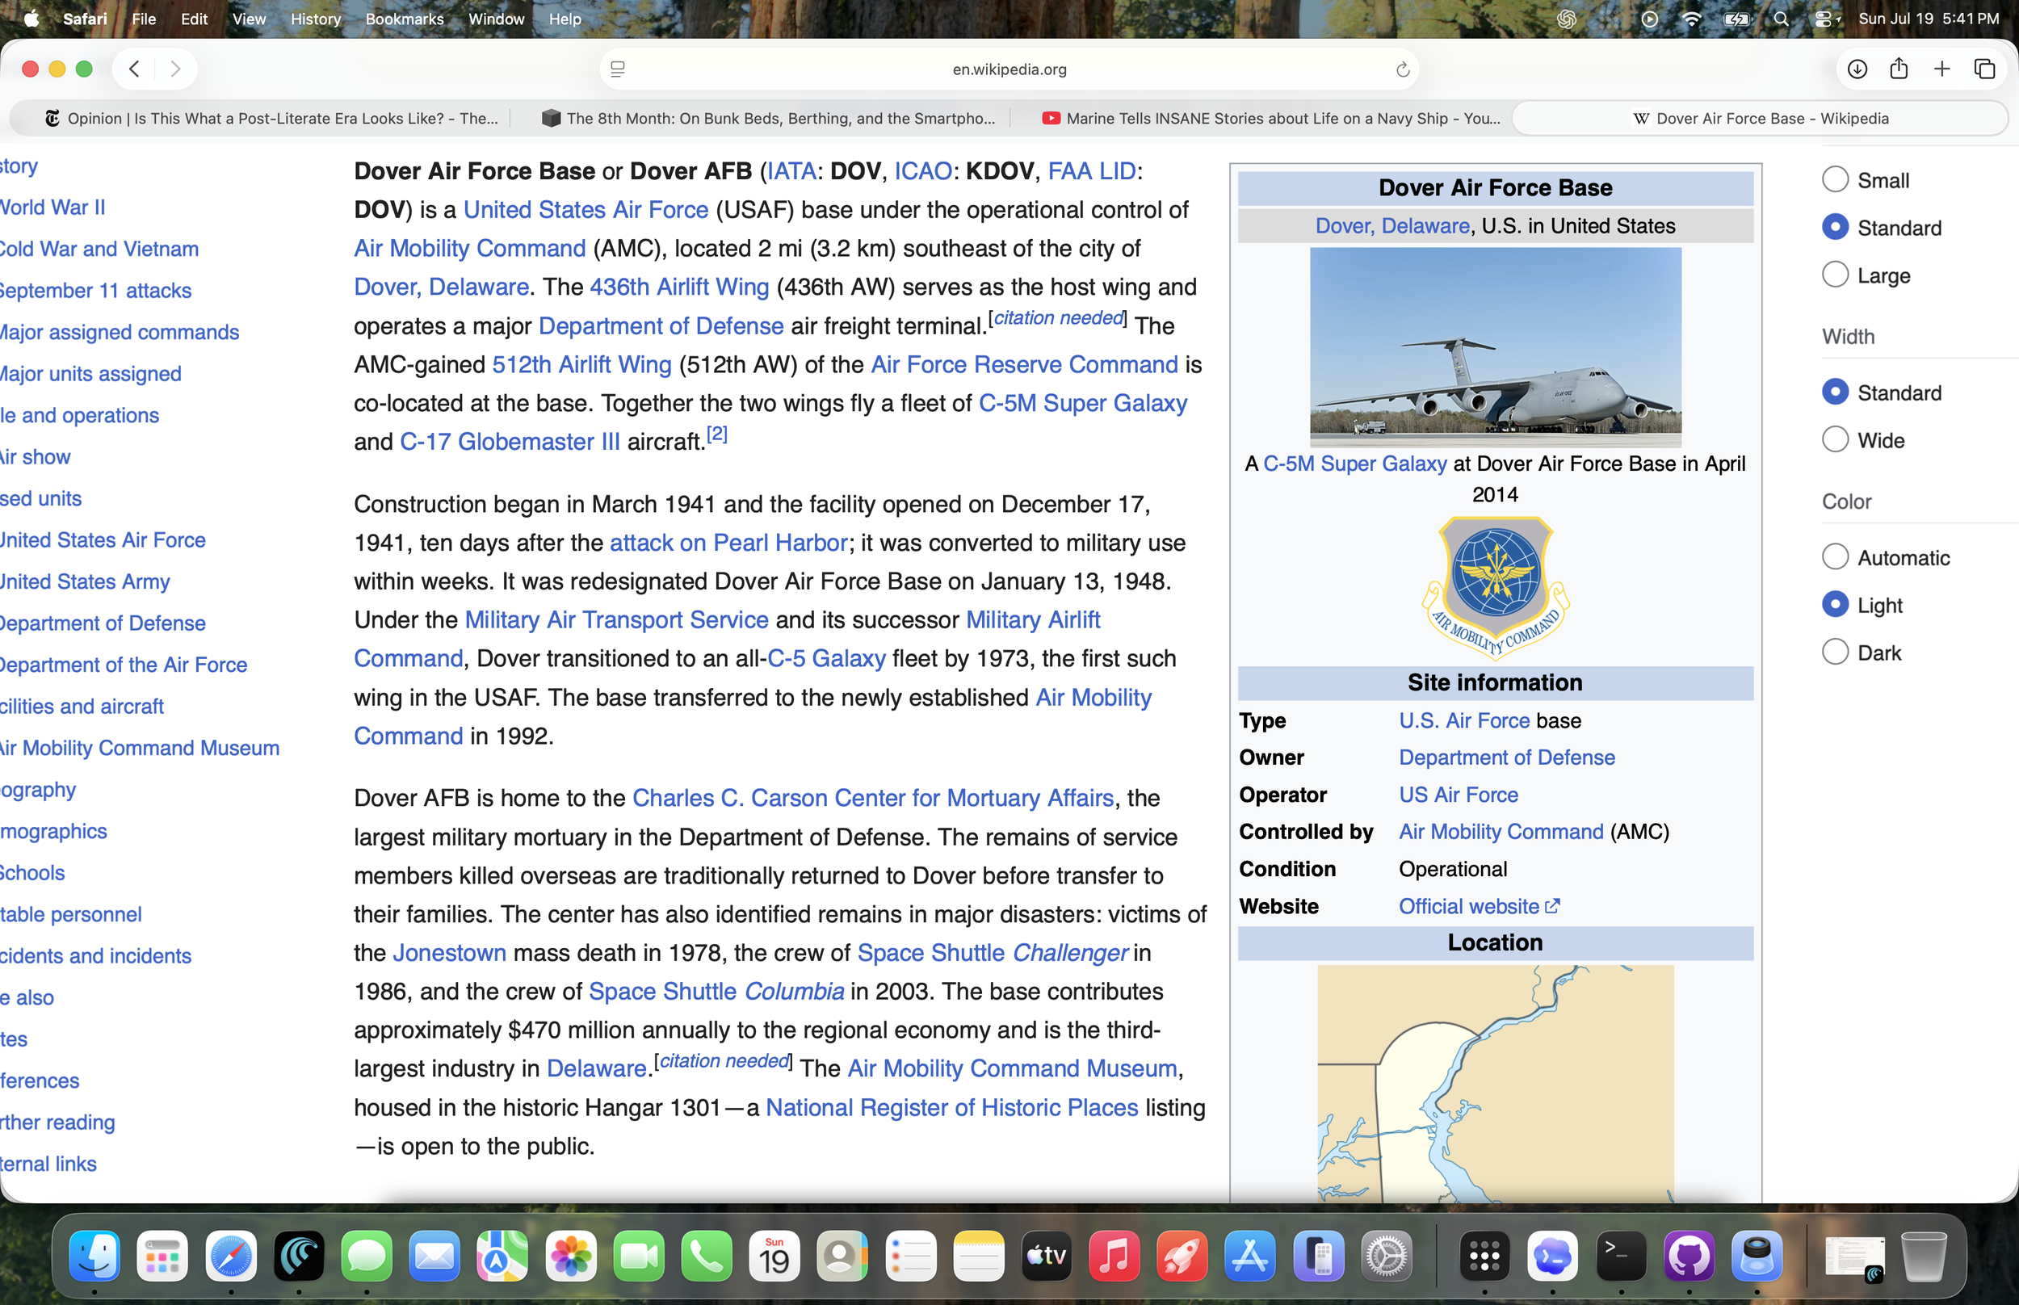Viewport: 2019px width, 1305px height.
Task: Switch page width to Wide
Action: click(1834, 440)
